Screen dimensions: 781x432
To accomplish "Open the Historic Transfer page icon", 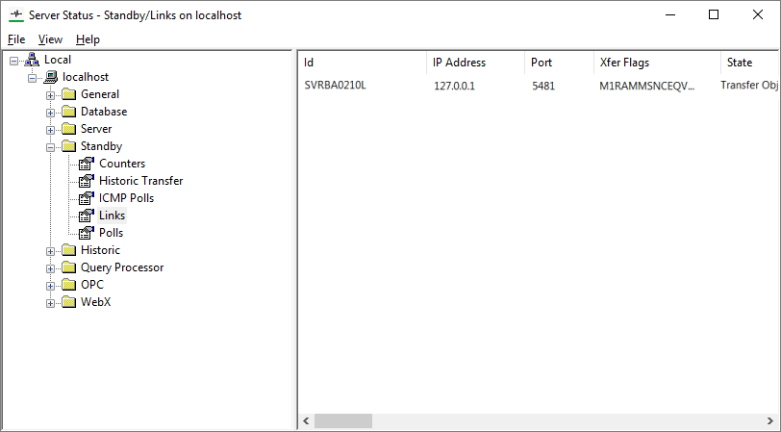I will 87,181.
